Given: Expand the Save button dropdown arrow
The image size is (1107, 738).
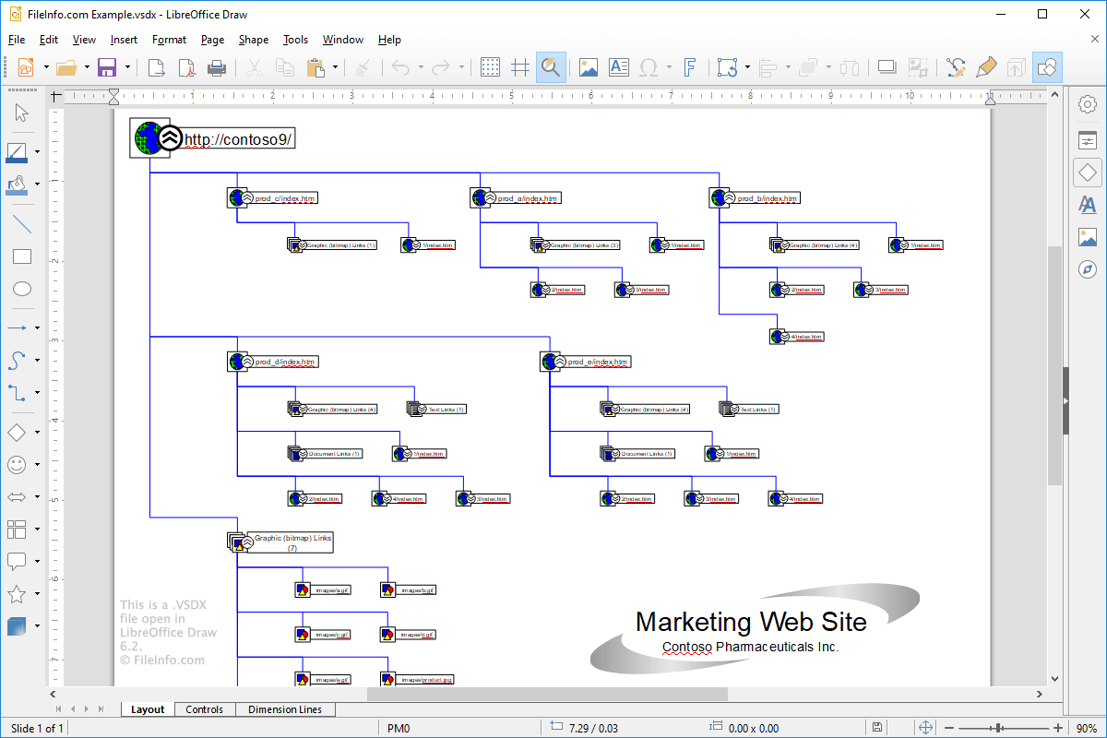Looking at the screenshot, I should pos(127,67).
